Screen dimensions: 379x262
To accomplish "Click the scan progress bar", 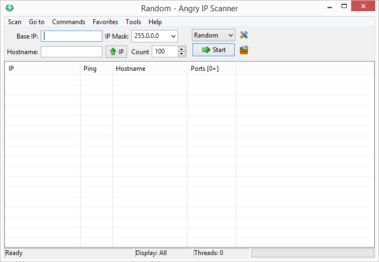I will (x=313, y=253).
